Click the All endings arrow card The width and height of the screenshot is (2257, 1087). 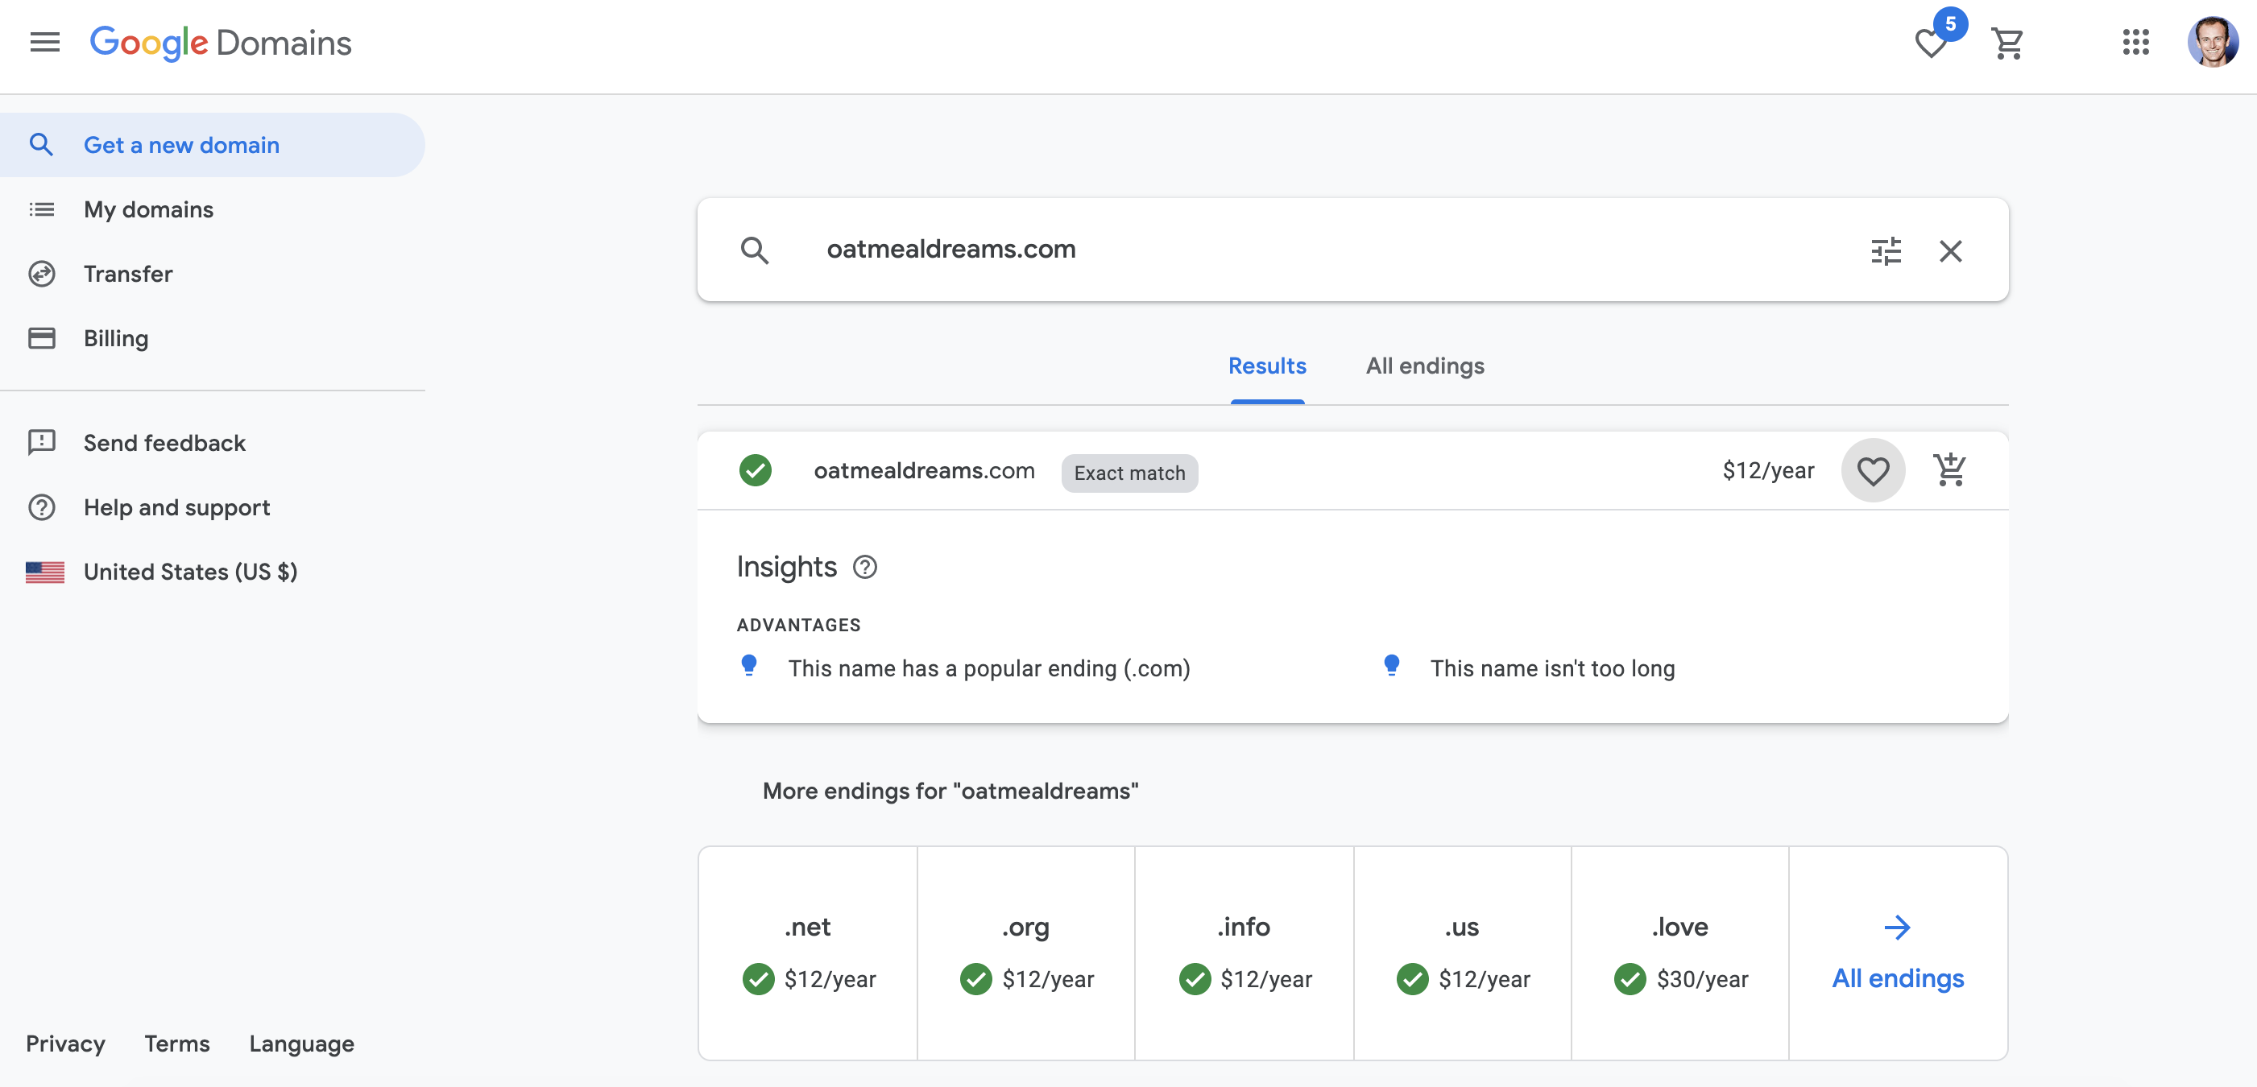tap(1897, 953)
